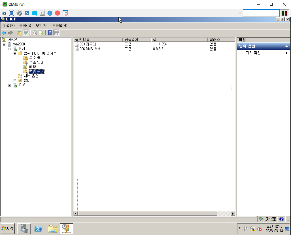
Task: Select the 예약 tree item
Action: [33, 67]
